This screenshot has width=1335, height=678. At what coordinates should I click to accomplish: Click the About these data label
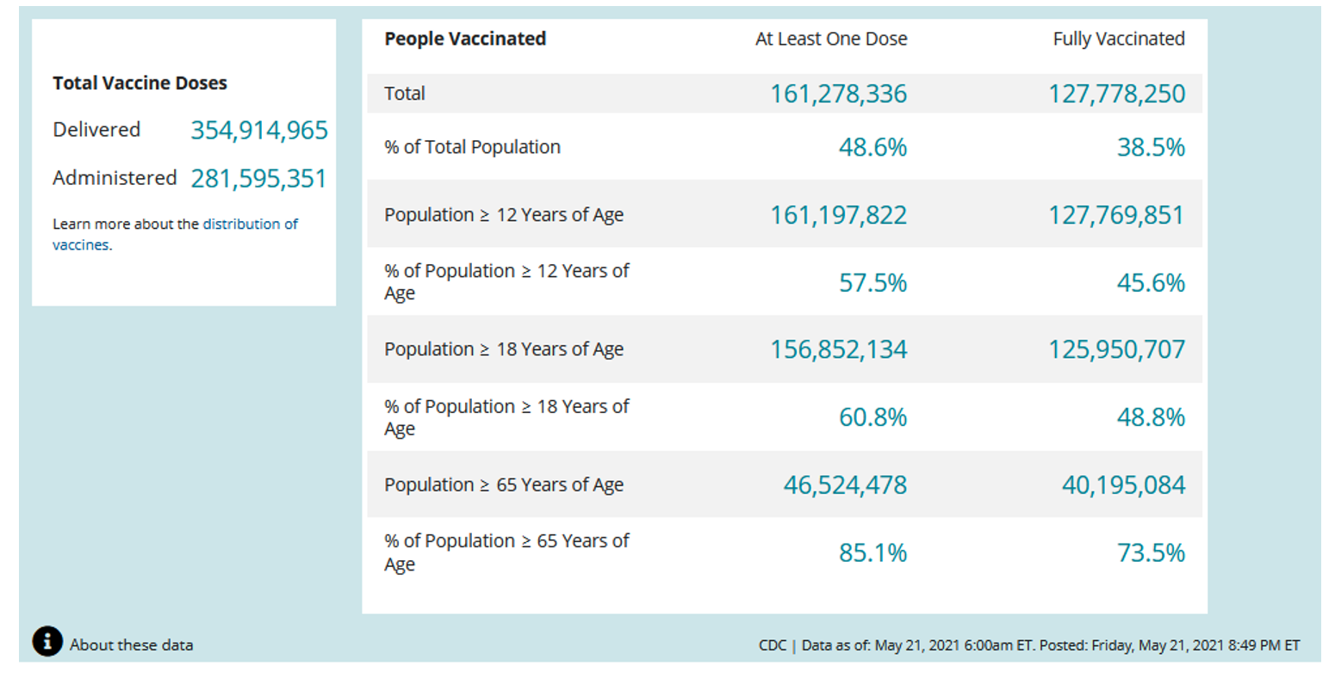[131, 644]
